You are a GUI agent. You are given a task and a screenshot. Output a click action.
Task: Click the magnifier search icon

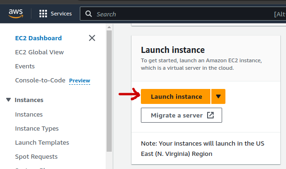click(89, 14)
